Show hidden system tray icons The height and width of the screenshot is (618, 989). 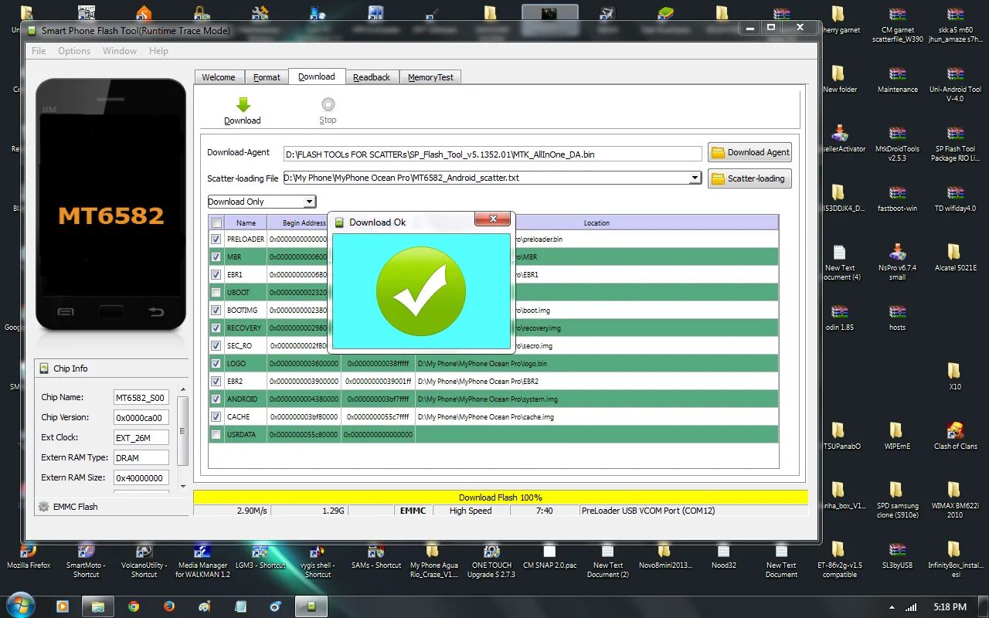click(x=893, y=607)
